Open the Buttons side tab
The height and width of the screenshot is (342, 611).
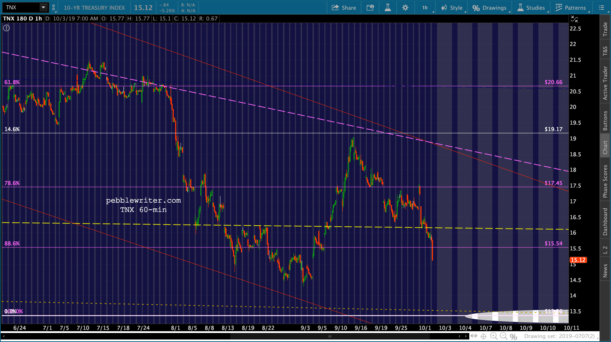click(x=605, y=120)
